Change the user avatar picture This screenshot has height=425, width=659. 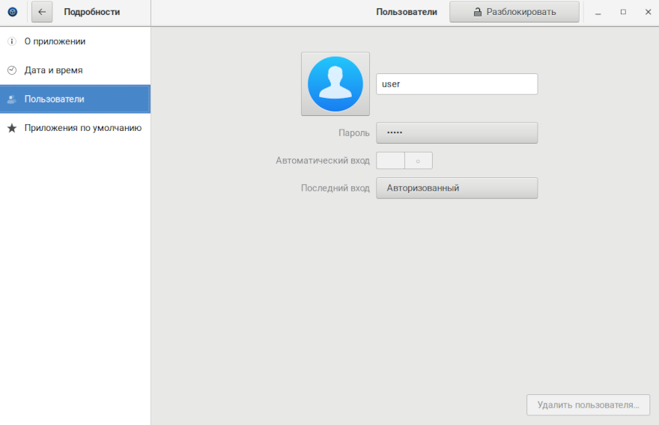(x=335, y=84)
